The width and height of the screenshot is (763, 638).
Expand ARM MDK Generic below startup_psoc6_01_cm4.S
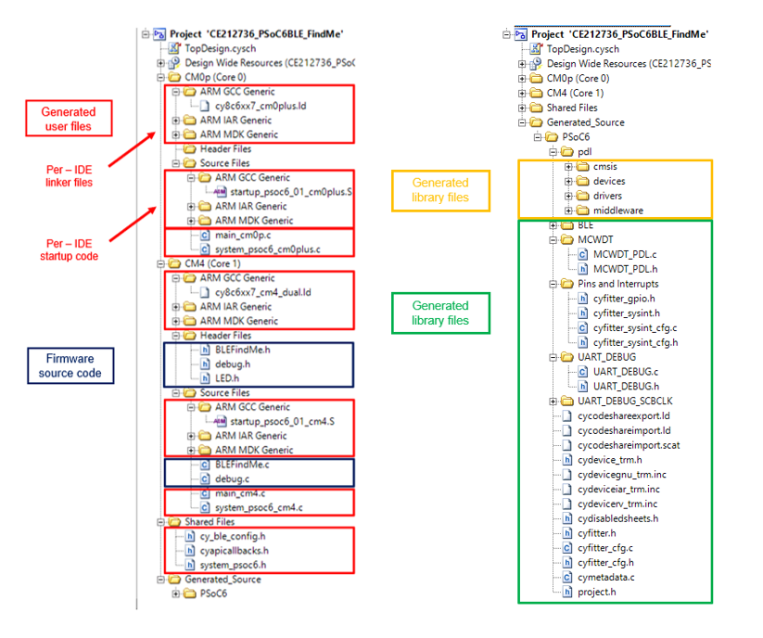tap(191, 450)
